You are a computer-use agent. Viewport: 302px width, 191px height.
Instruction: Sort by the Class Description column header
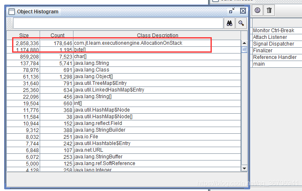(157, 35)
